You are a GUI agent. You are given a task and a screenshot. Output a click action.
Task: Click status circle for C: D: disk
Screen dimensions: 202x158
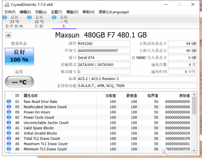(29, 17)
